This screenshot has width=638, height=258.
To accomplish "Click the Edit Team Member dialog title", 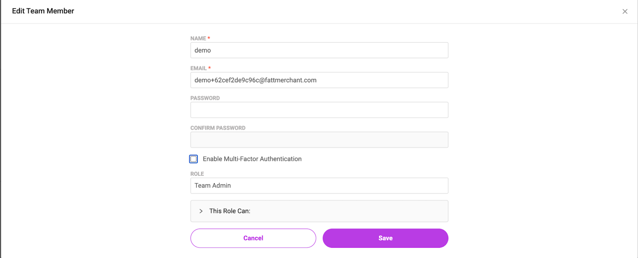I will [43, 11].
